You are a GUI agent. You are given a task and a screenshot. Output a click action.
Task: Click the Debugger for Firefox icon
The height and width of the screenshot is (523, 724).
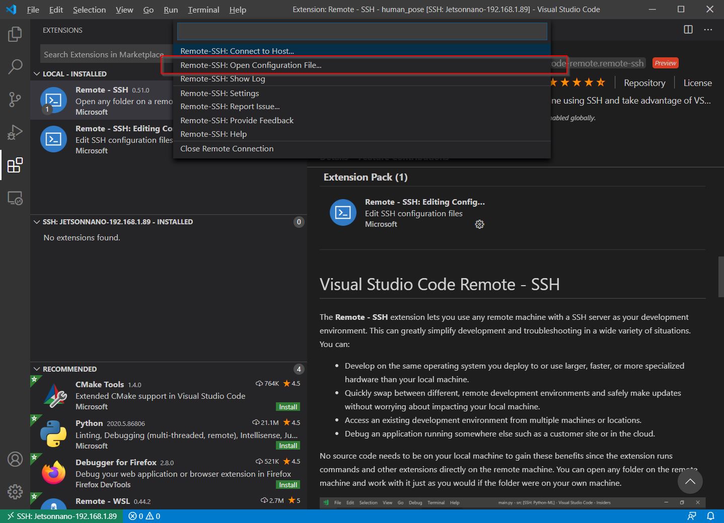53,473
